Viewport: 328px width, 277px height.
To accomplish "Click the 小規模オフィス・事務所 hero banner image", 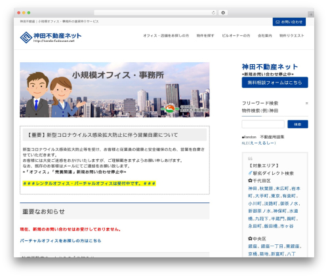I will pyautogui.click(x=115, y=90).
